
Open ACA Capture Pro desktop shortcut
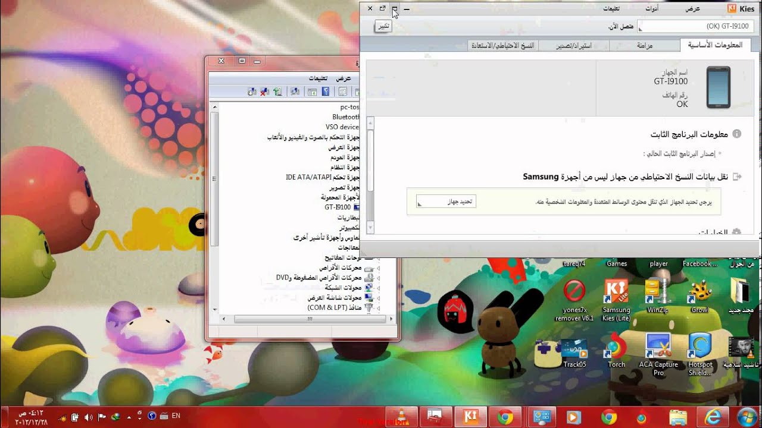tap(658, 355)
